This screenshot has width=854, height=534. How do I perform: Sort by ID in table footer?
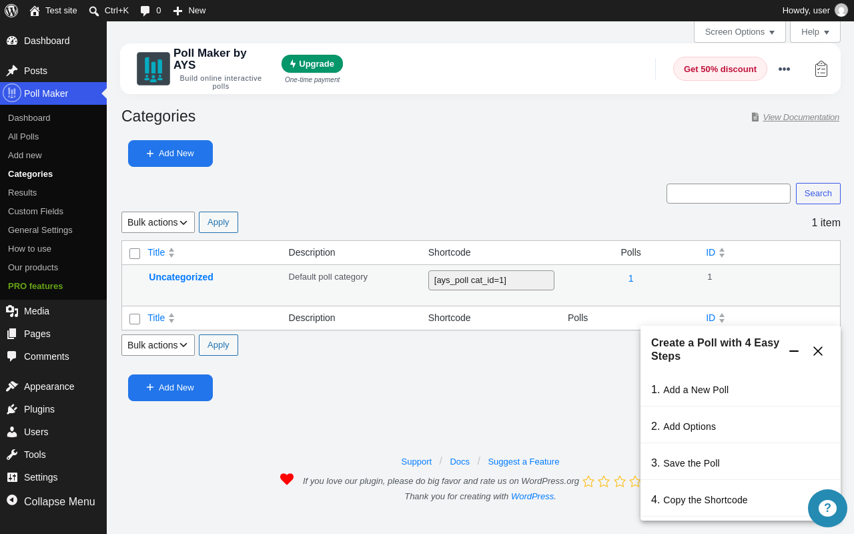715,318
